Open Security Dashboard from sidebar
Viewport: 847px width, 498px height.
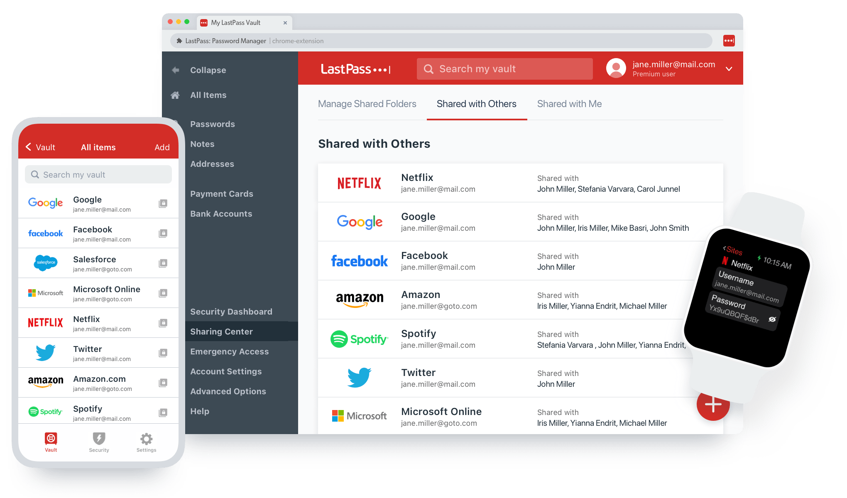(x=231, y=312)
